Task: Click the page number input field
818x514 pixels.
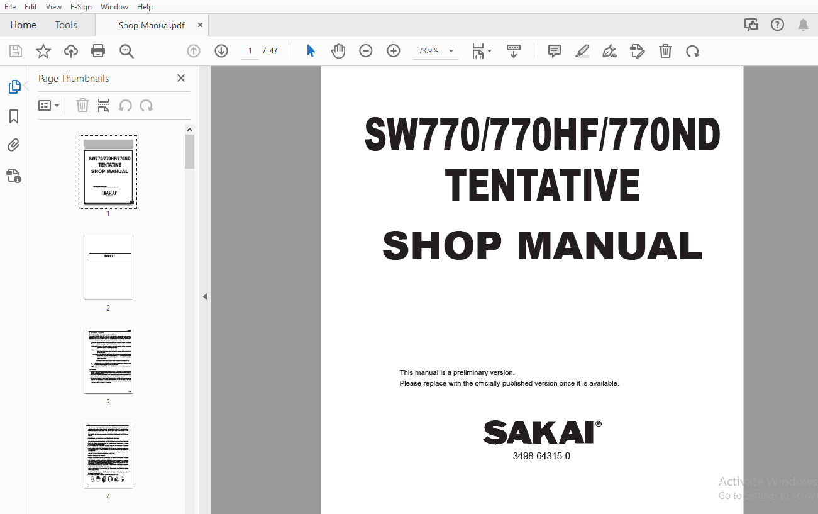Action: coord(250,51)
